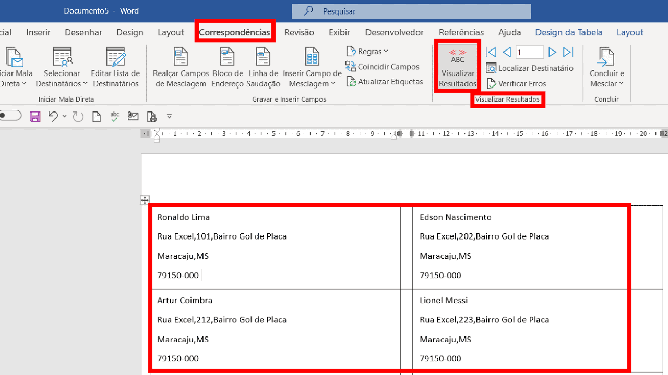668x375 pixels.
Task: Click the Undo arrow icon
Action: pos(53,116)
